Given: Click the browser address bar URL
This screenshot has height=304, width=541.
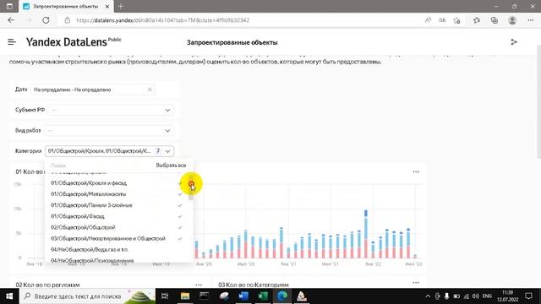Looking at the screenshot, I should pos(162,20).
